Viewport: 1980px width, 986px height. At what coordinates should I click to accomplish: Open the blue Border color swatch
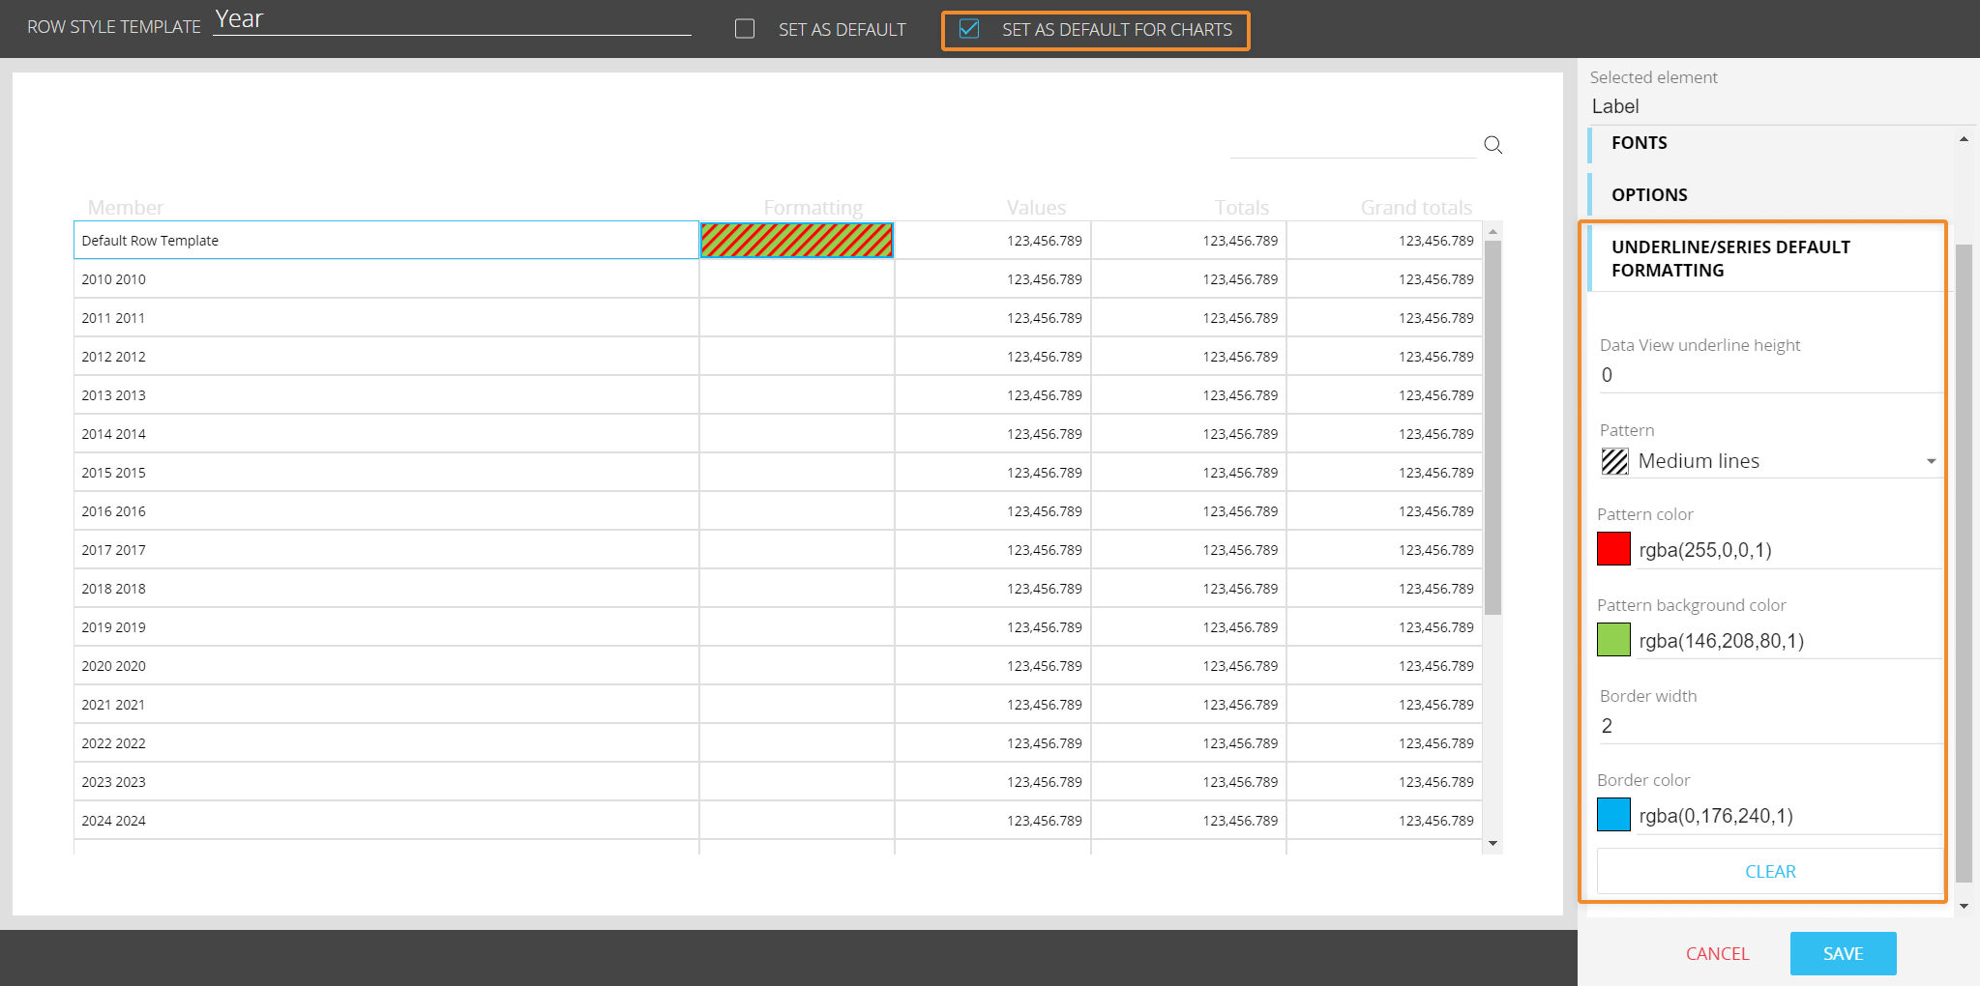[x=1613, y=815]
